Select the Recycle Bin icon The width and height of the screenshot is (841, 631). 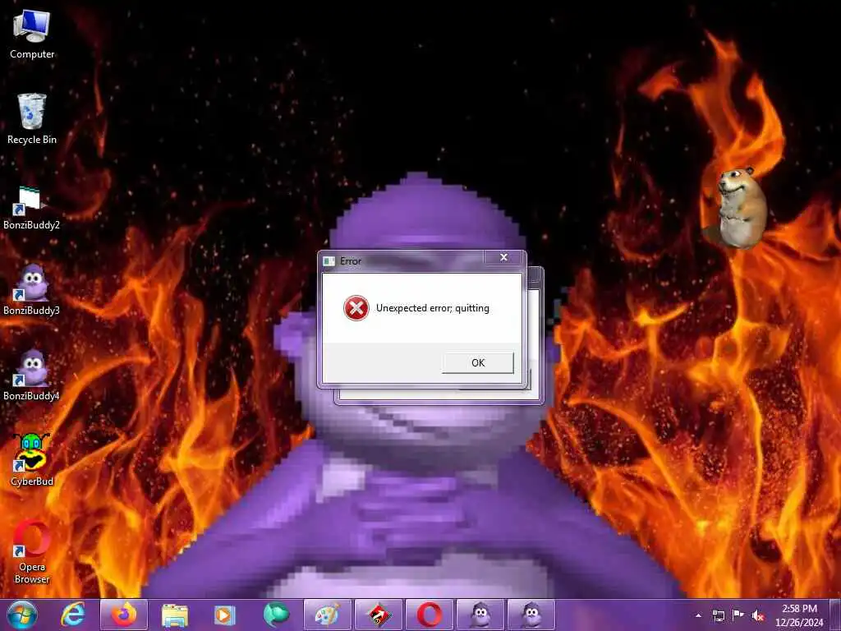click(x=32, y=119)
